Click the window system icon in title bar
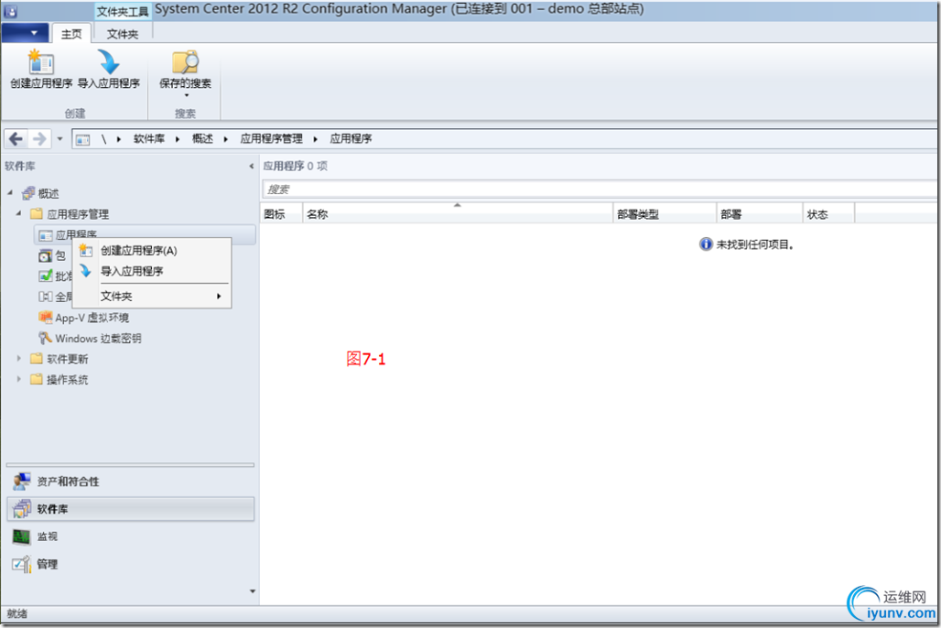The height and width of the screenshot is (628, 941). coord(10,11)
